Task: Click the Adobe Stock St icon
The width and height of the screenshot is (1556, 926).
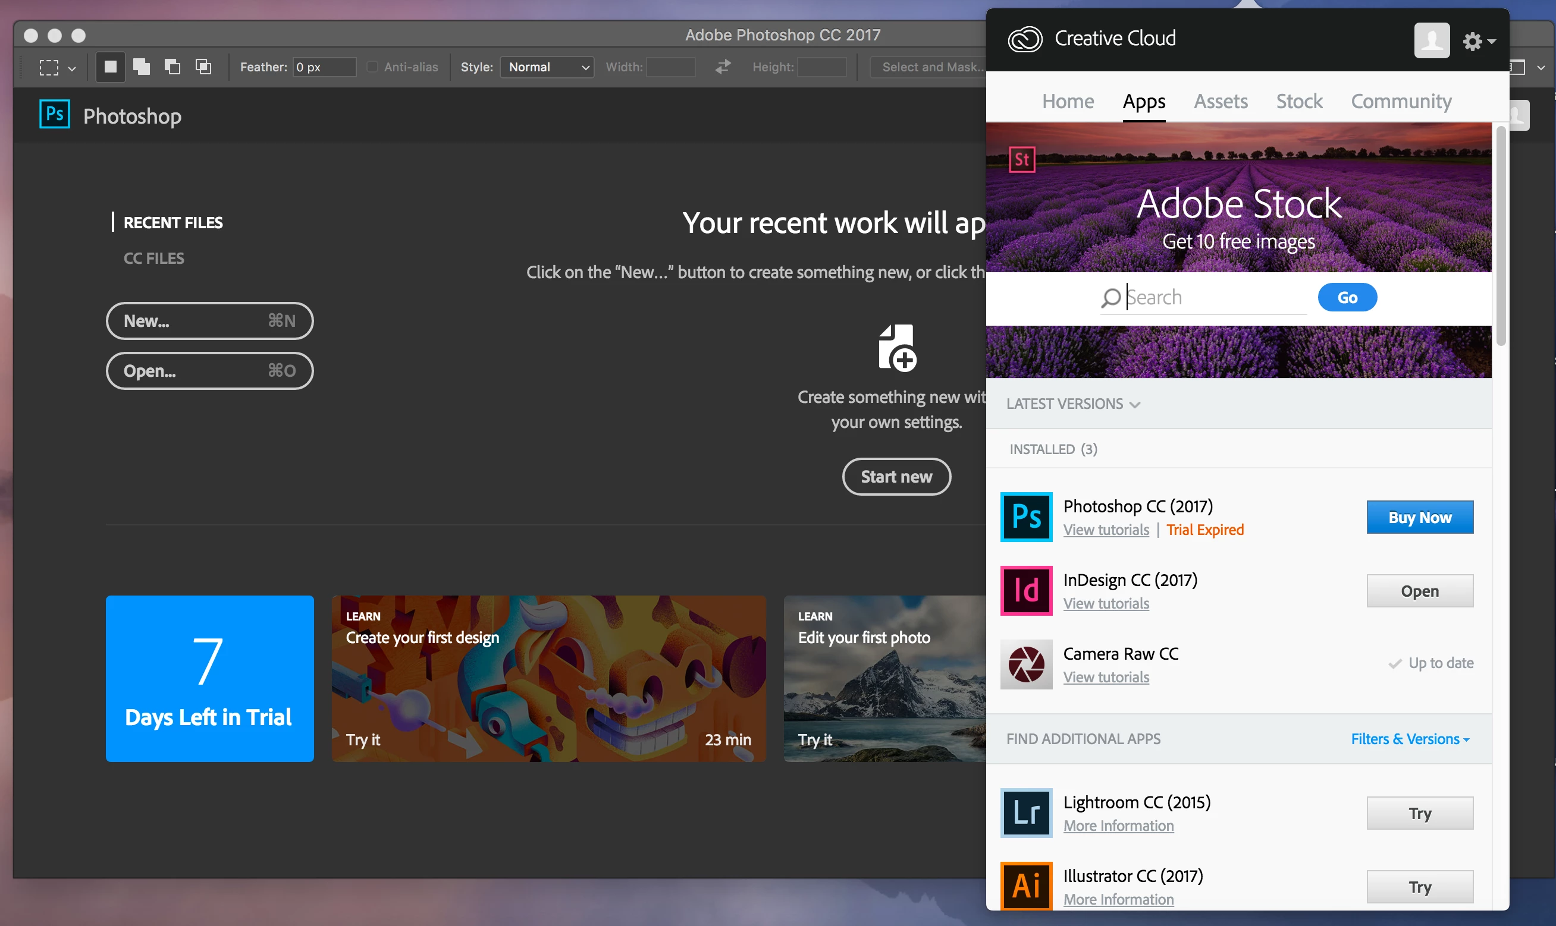Action: tap(1021, 160)
